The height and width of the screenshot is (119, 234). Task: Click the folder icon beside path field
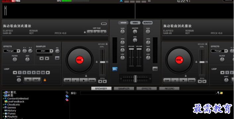click(221, 93)
